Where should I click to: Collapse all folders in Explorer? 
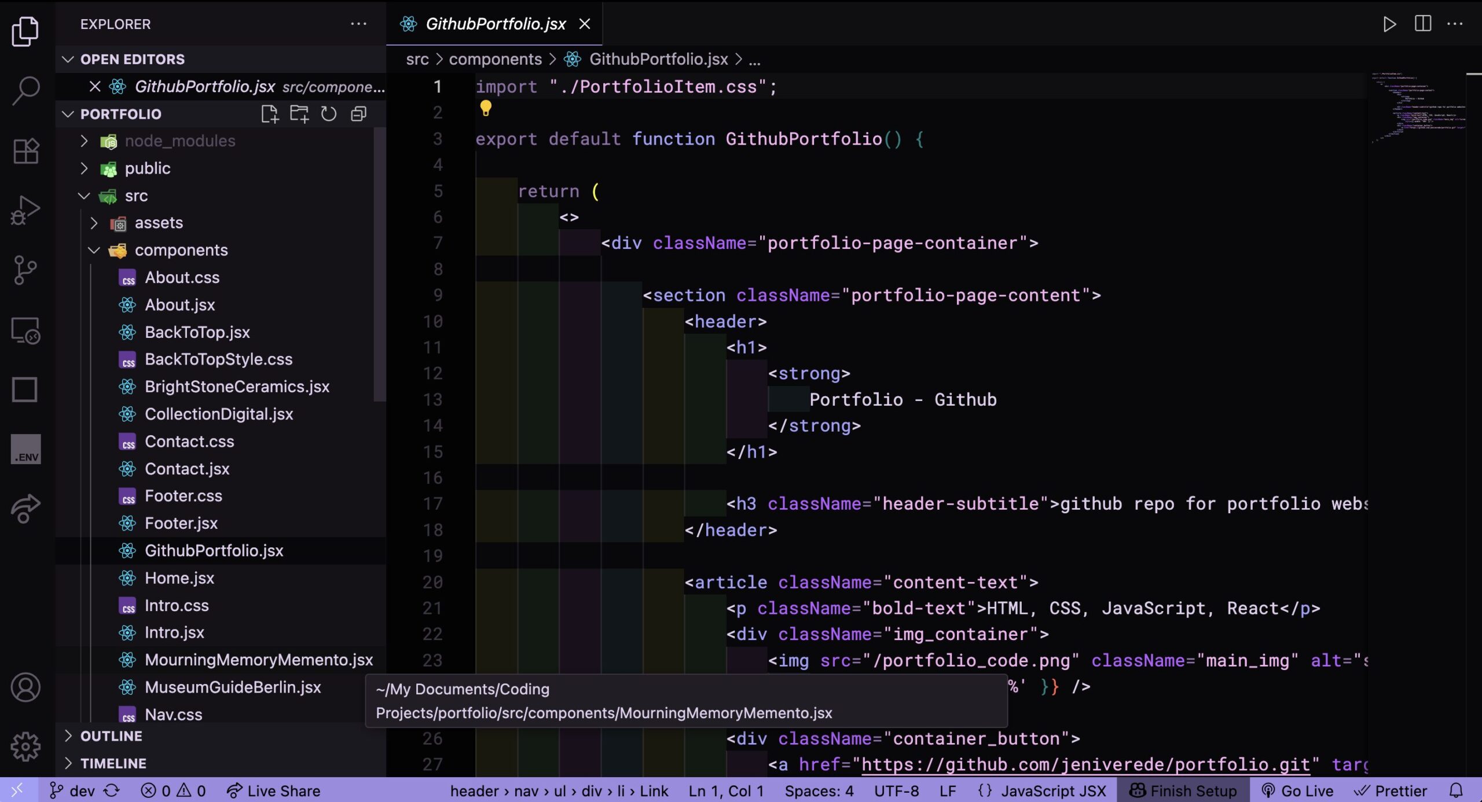click(x=358, y=114)
